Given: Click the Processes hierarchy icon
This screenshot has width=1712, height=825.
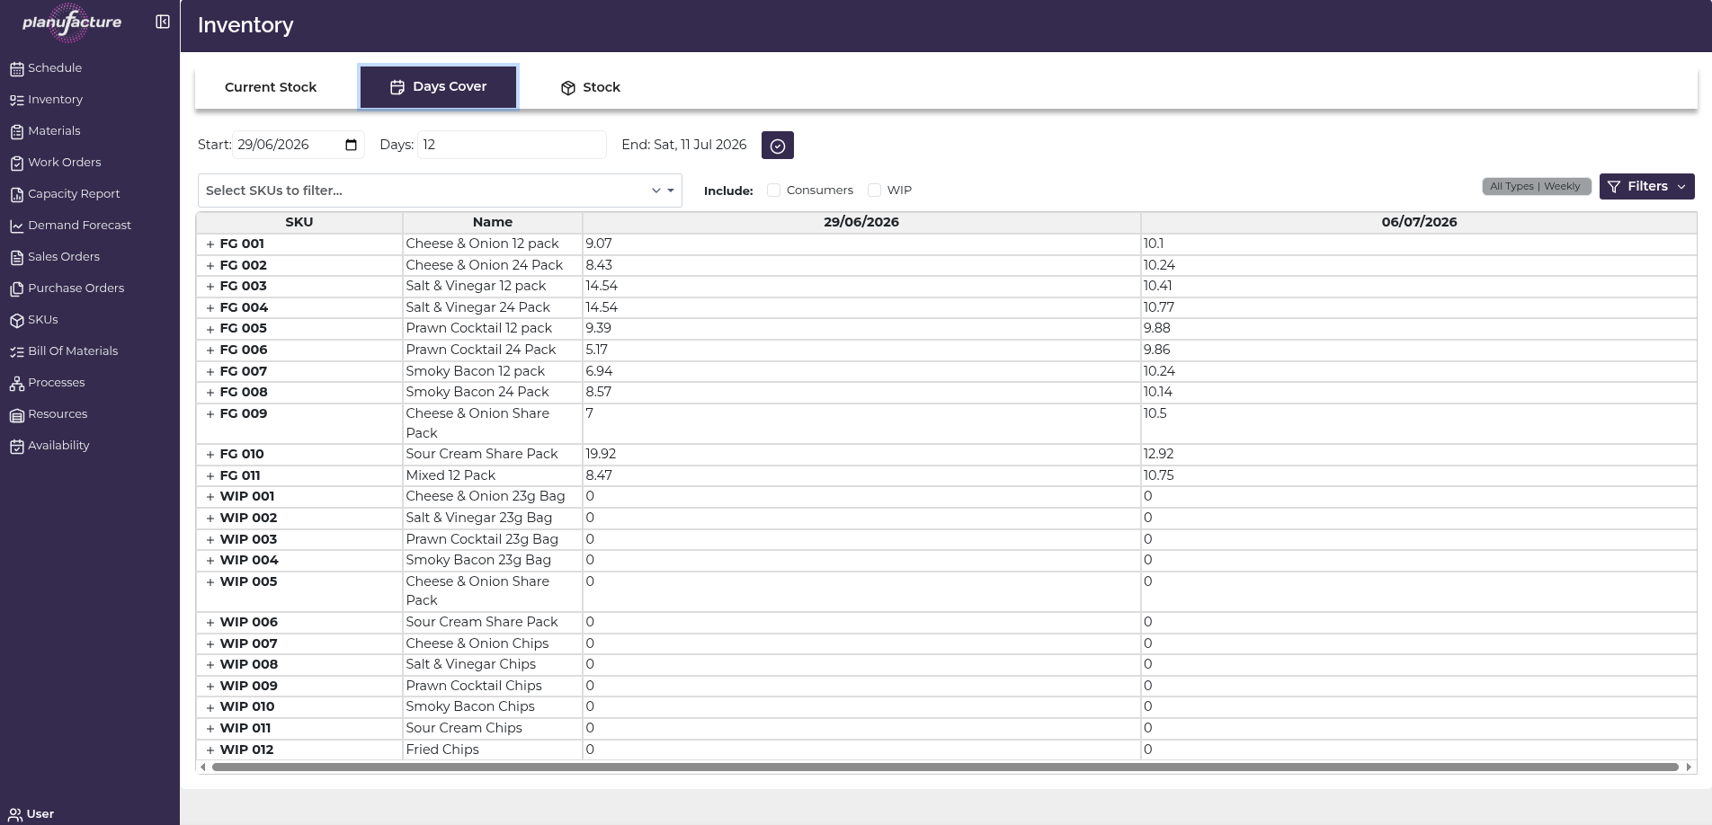Looking at the screenshot, I should [16, 383].
